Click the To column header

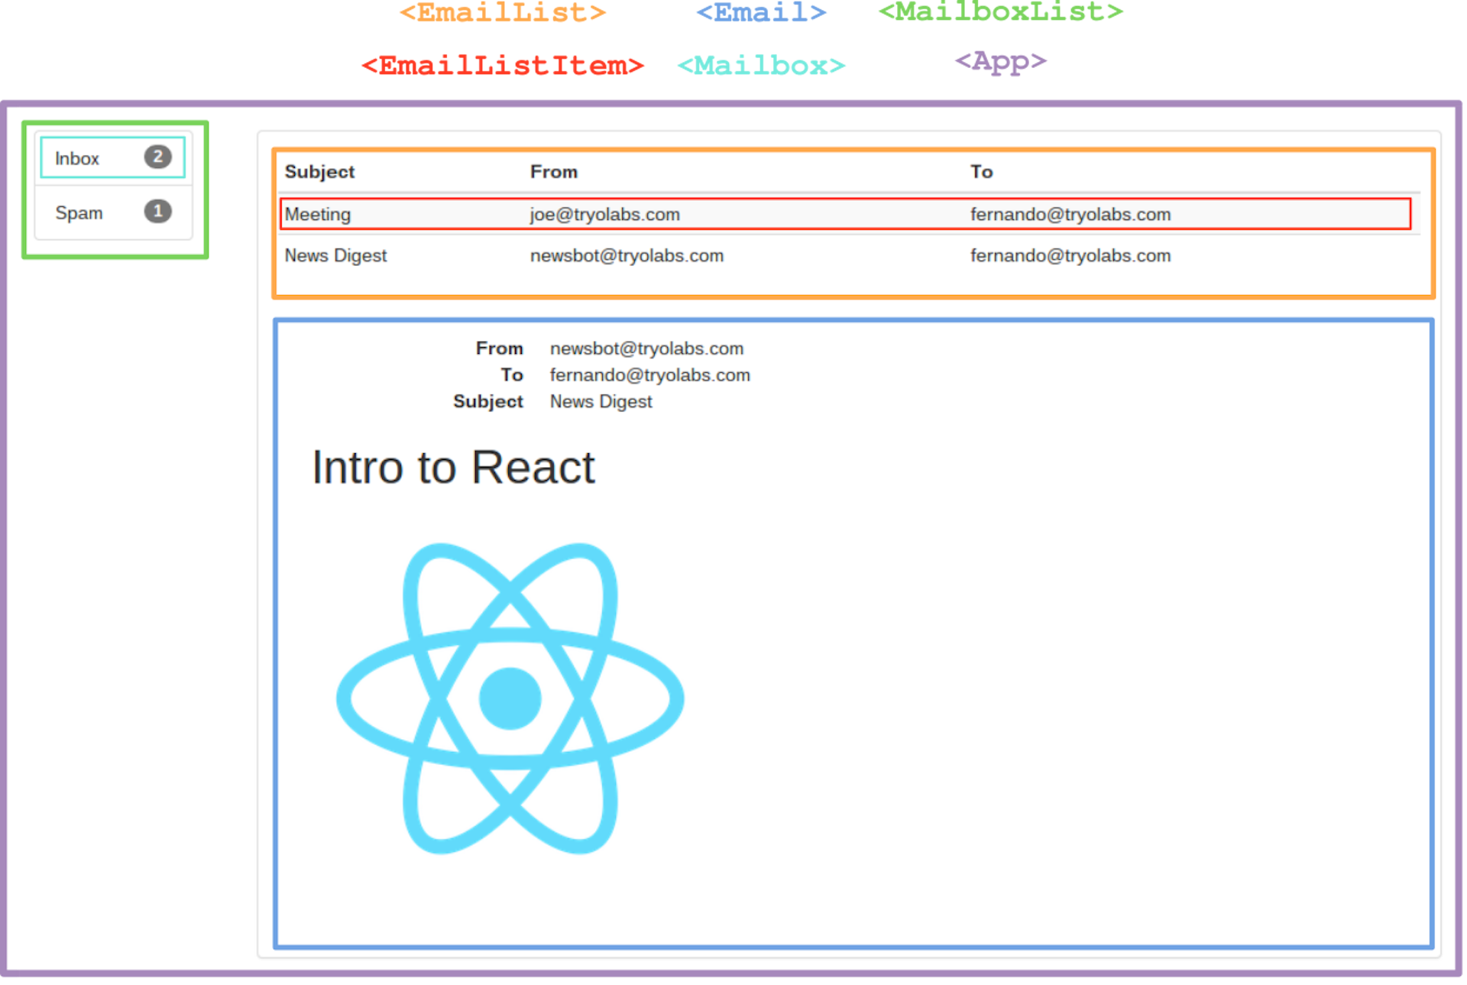click(982, 171)
